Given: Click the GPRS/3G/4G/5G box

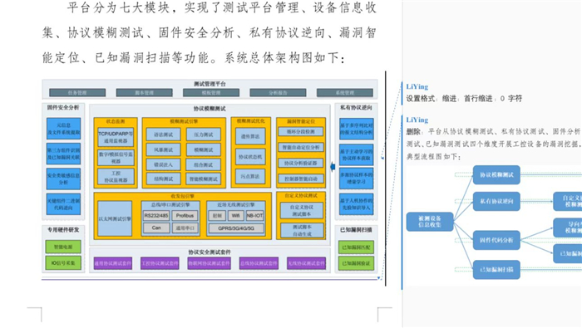Looking at the screenshot, I should click(x=236, y=228).
